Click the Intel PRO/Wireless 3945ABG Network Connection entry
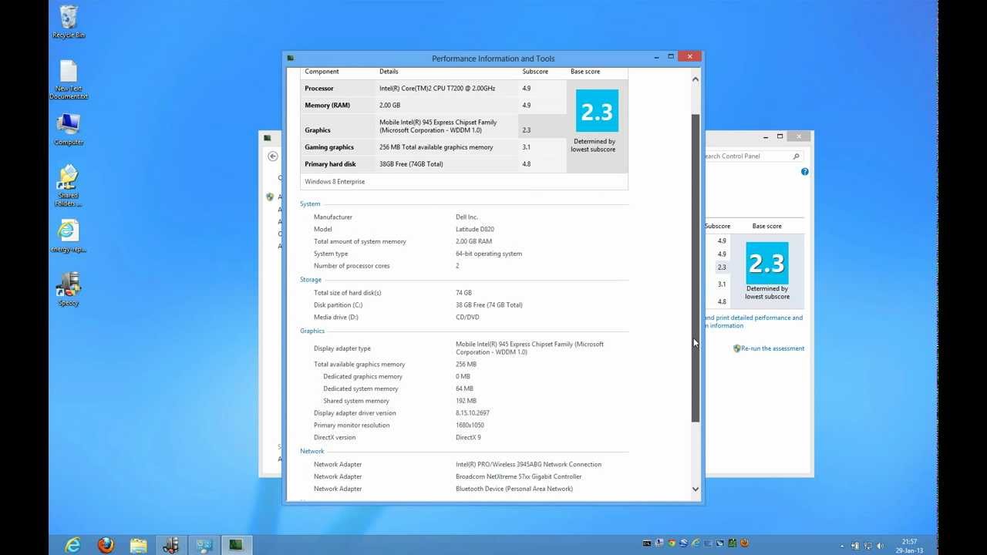Screen dimensions: 987x555 click(529, 465)
